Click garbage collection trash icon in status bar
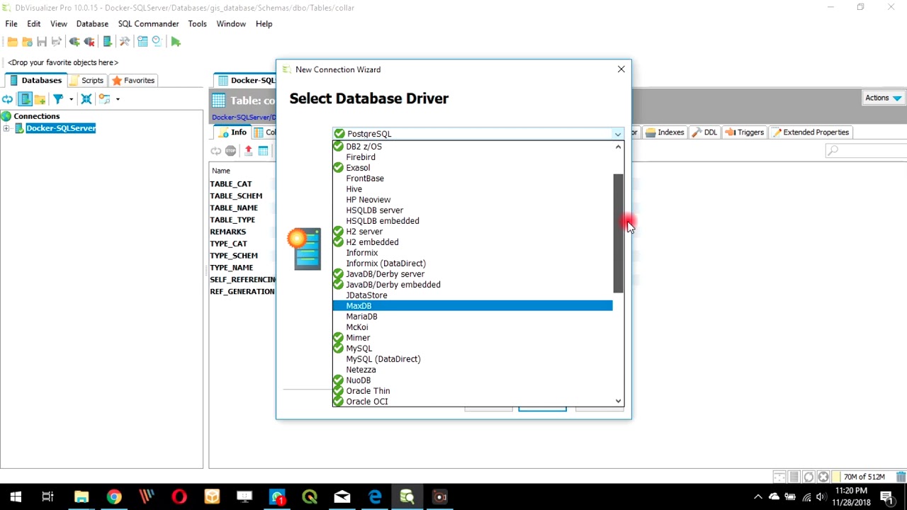The image size is (907, 510). click(901, 477)
